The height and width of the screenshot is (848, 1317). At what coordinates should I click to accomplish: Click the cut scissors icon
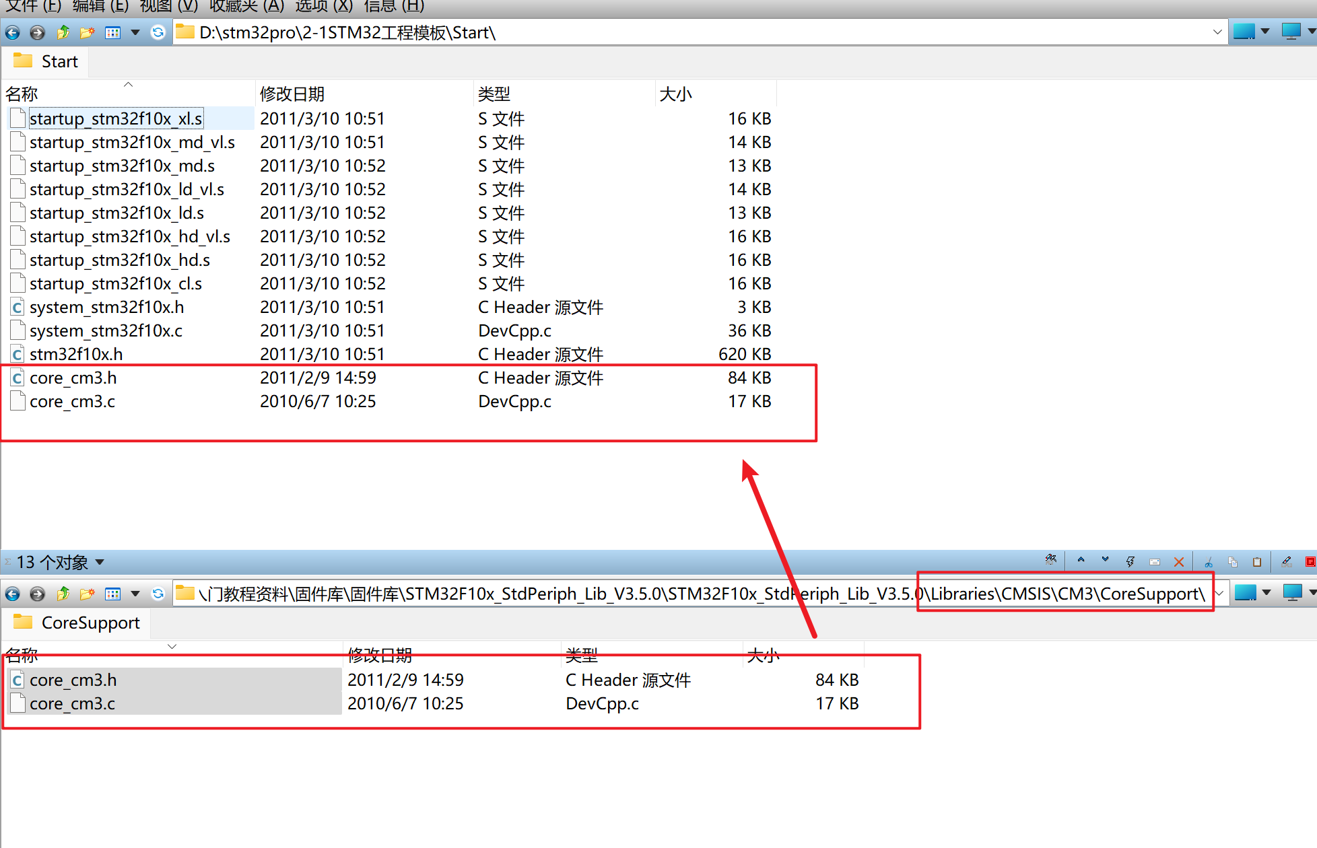coord(1209,562)
